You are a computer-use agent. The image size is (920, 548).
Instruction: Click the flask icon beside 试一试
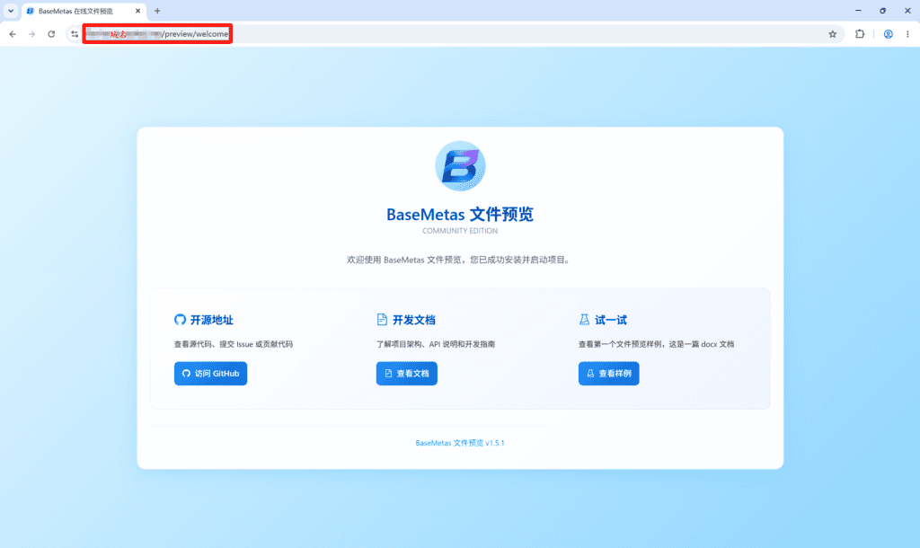click(x=584, y=319)
